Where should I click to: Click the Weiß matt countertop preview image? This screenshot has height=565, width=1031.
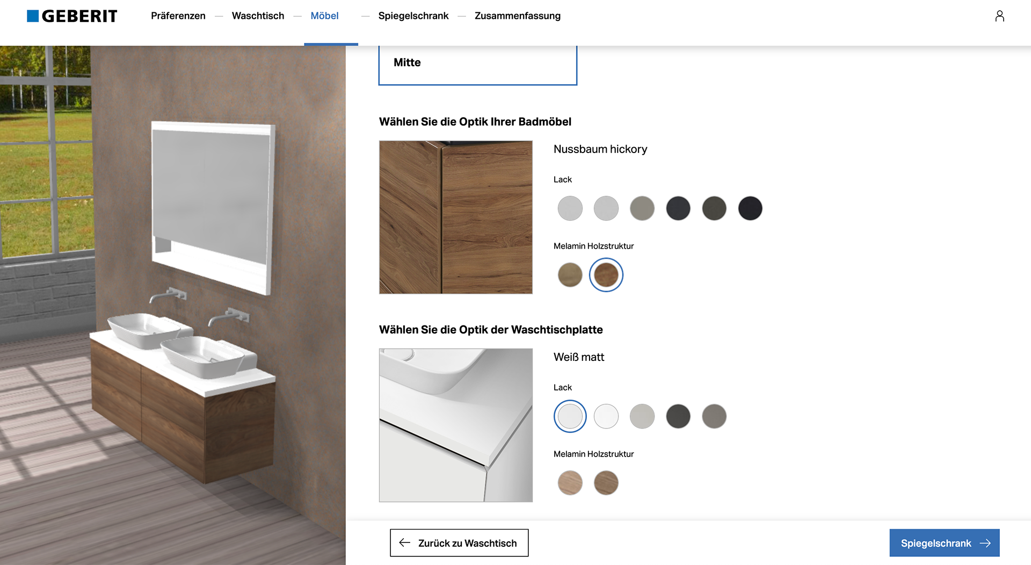click(455, 425)
